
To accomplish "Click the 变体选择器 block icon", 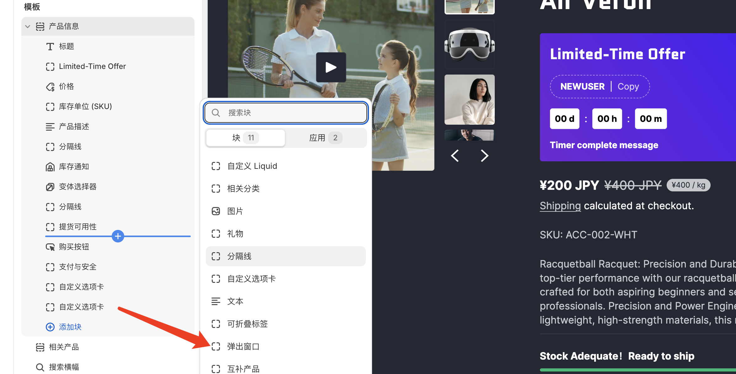I will click(50, 187).
